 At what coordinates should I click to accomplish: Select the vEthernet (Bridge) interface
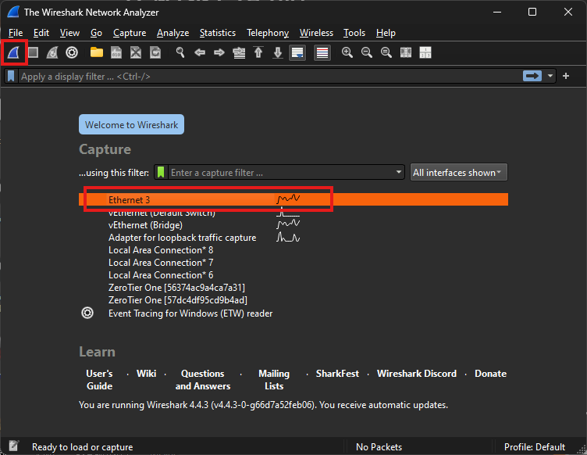click(293, 225)
